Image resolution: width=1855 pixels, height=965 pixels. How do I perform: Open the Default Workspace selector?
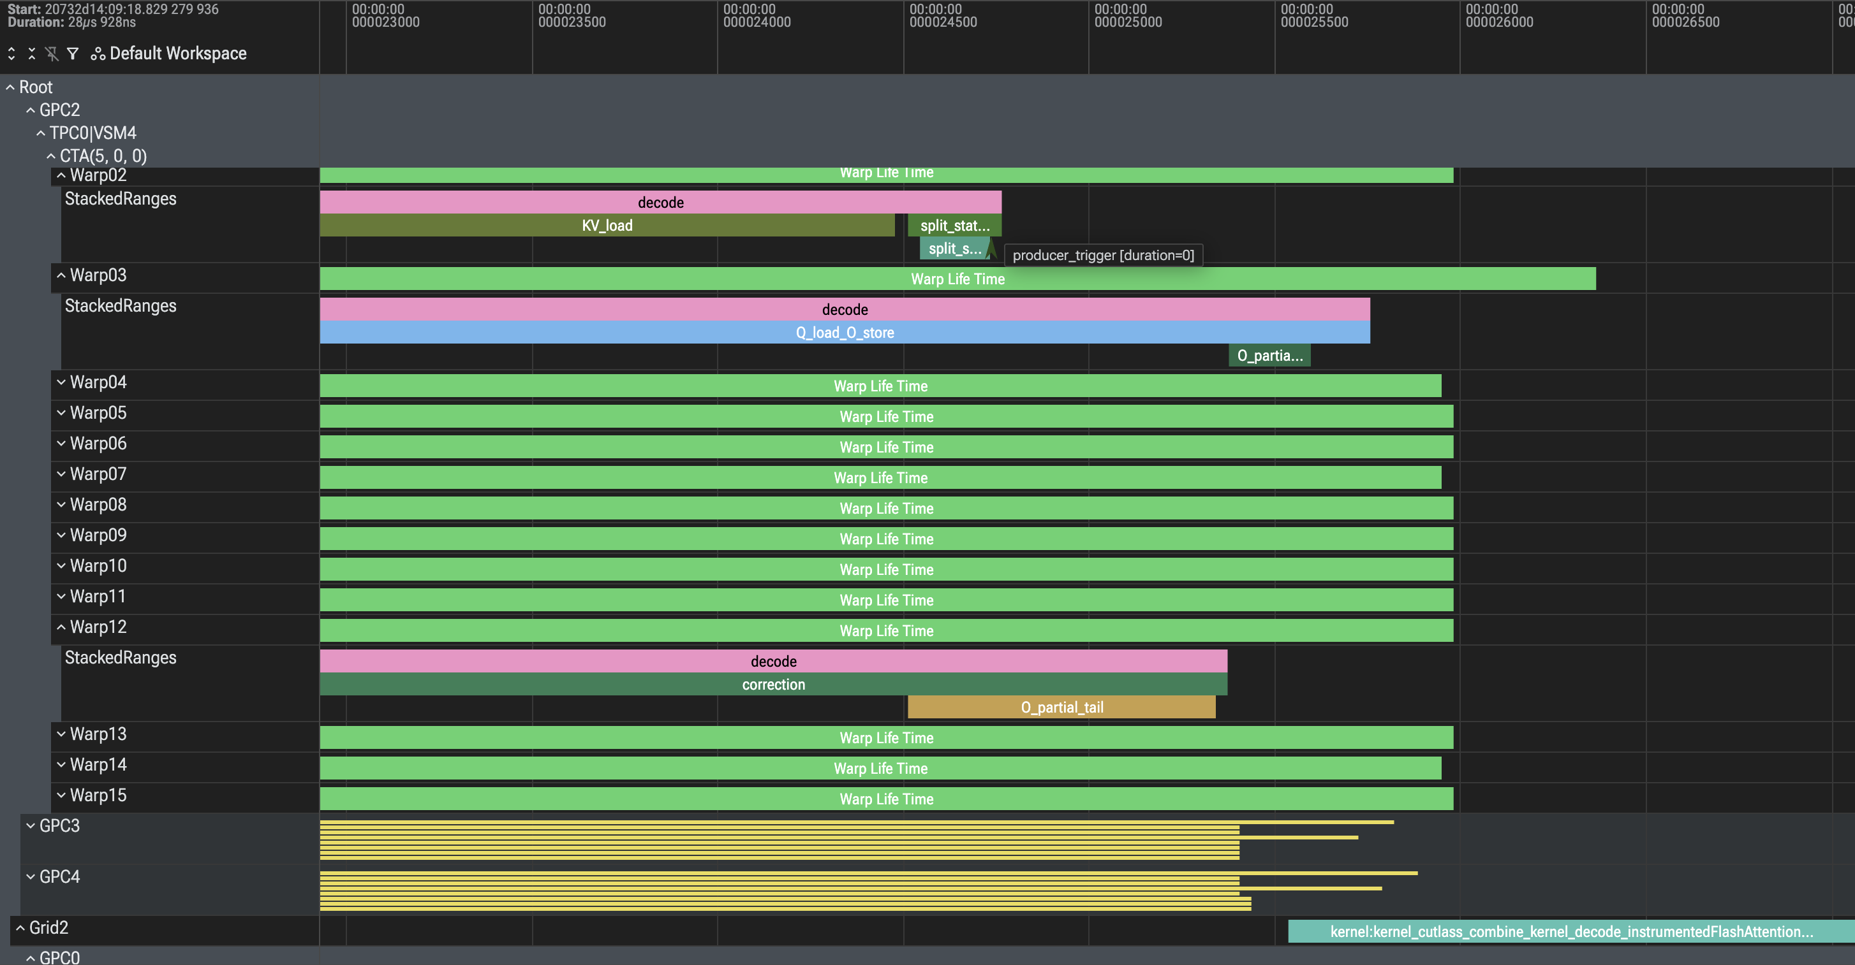(x=178, y=54)
